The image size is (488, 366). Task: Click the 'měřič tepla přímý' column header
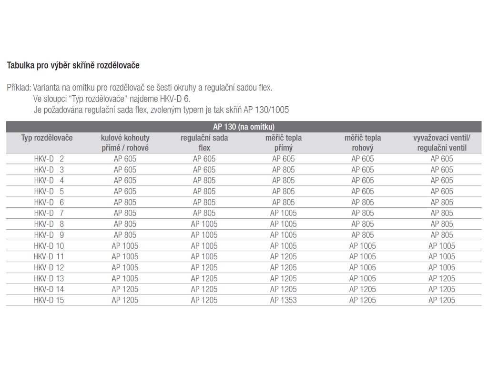[x=283, y=143]
